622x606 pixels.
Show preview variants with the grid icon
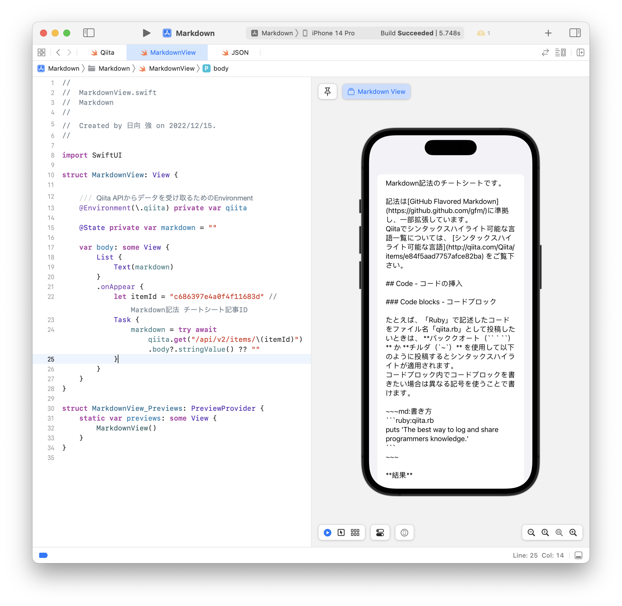(x=355, y=532)
